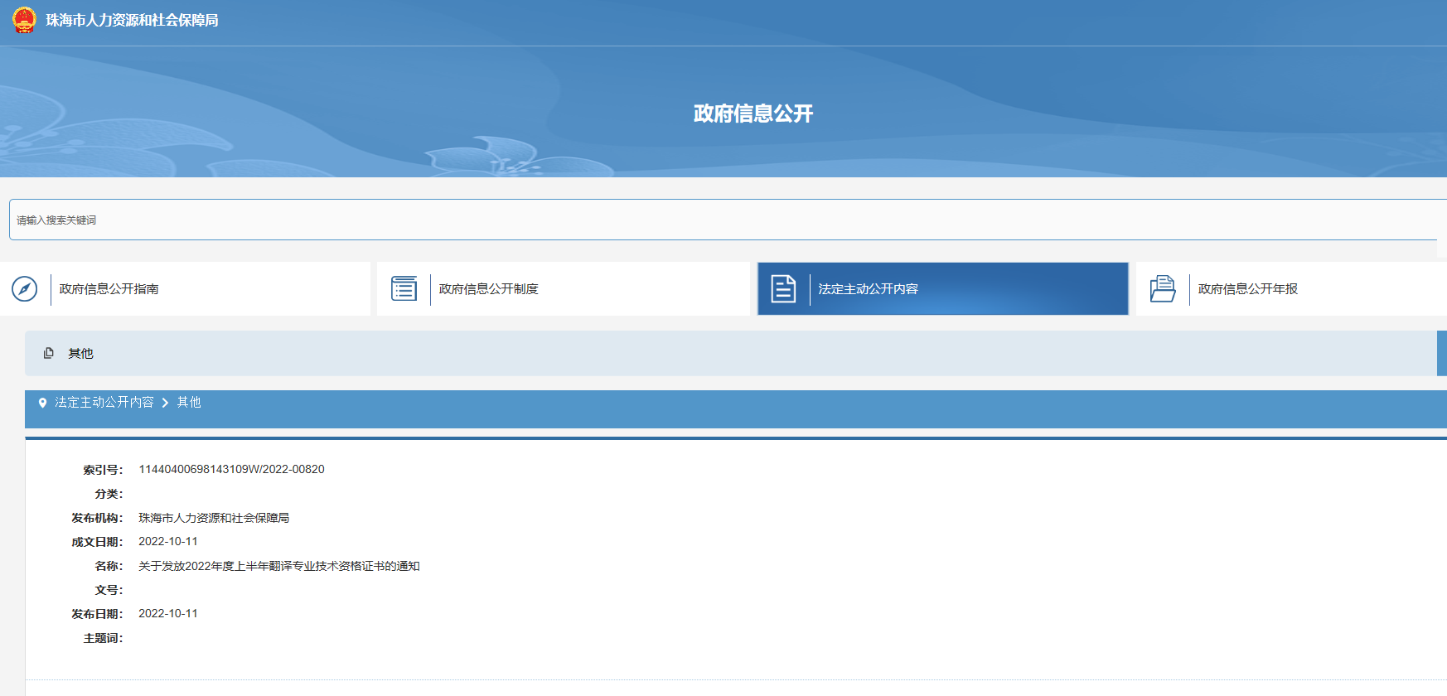The image size is (1447, 696).
Task: Select the 发布日期 value 2022-10-11
Action: point(168,614)
